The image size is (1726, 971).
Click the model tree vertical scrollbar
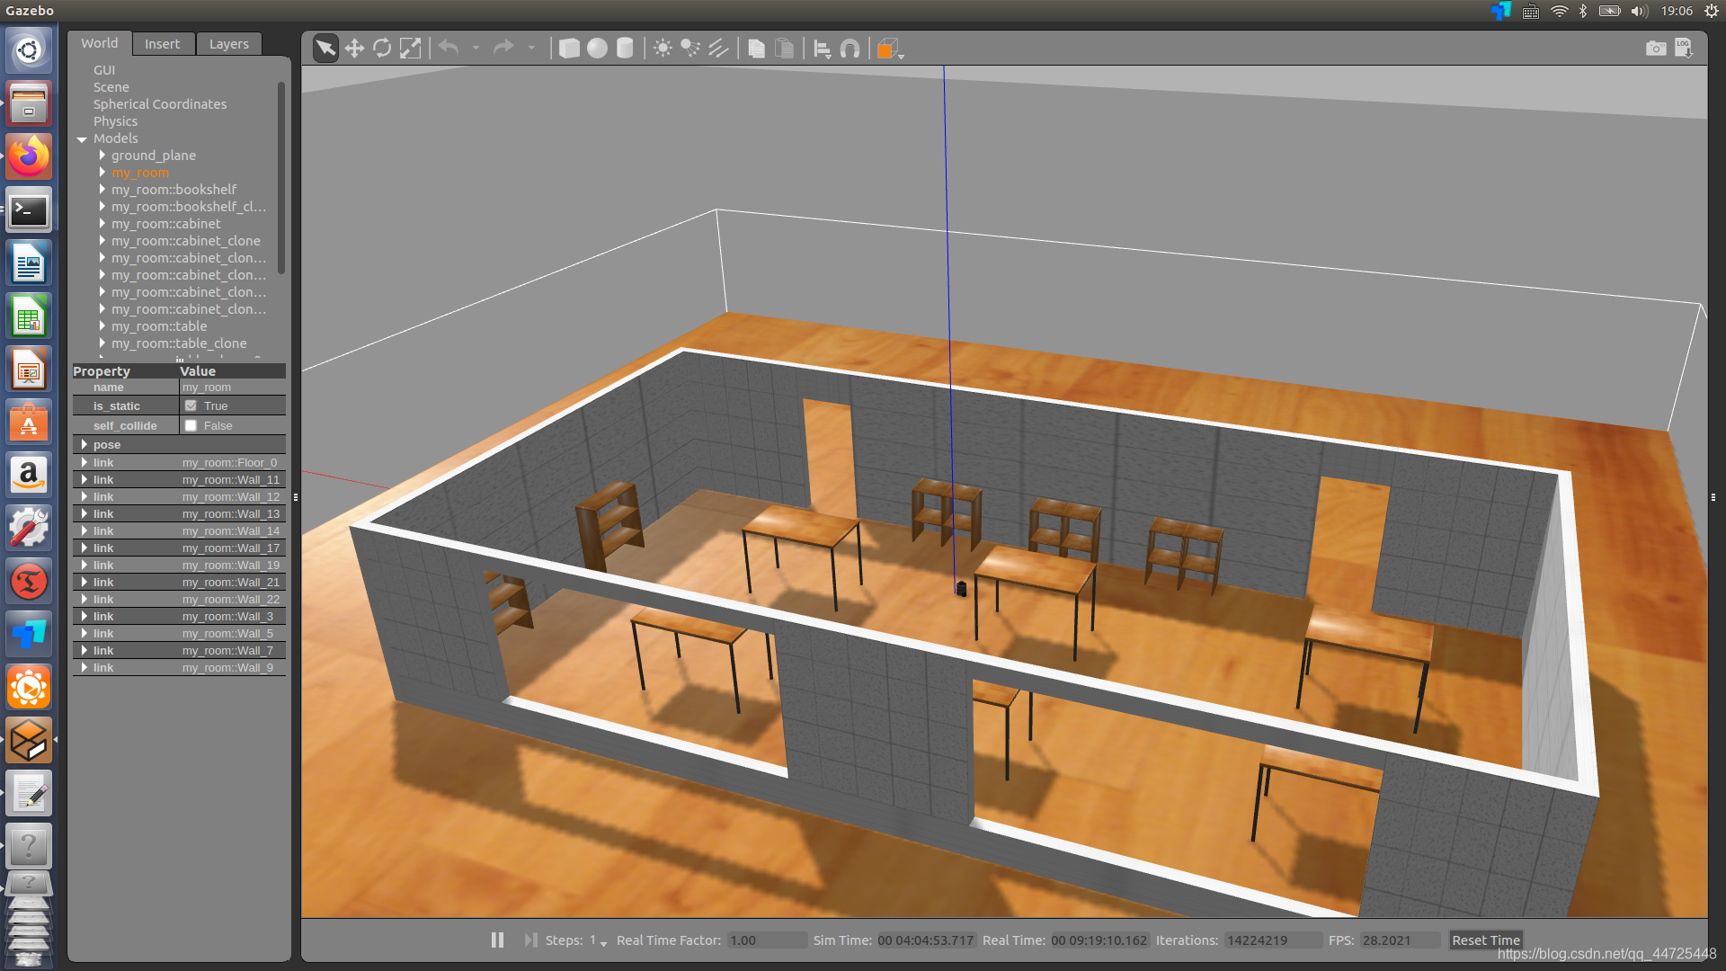point(281,178)
